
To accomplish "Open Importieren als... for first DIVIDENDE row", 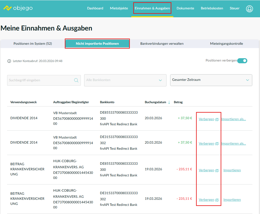I will coord(233,119).
